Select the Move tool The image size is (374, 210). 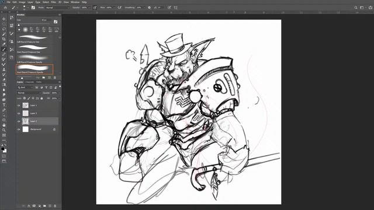pyautogui.click(x=4, y=19)
